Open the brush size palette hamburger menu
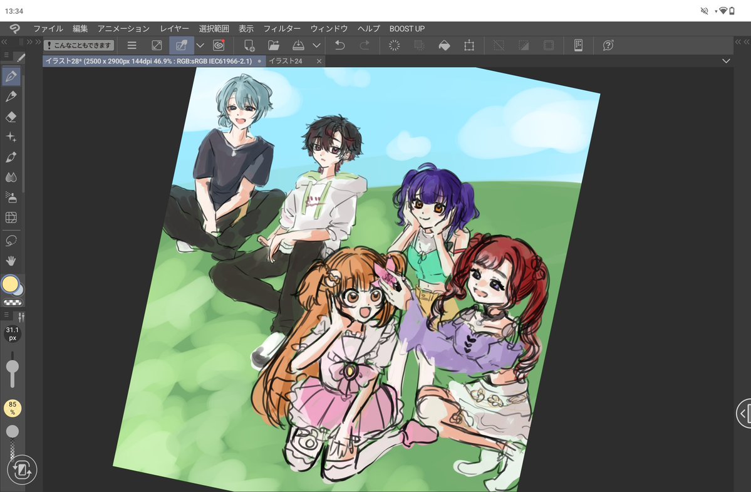751x492 pixels. [x=6, y=315]
